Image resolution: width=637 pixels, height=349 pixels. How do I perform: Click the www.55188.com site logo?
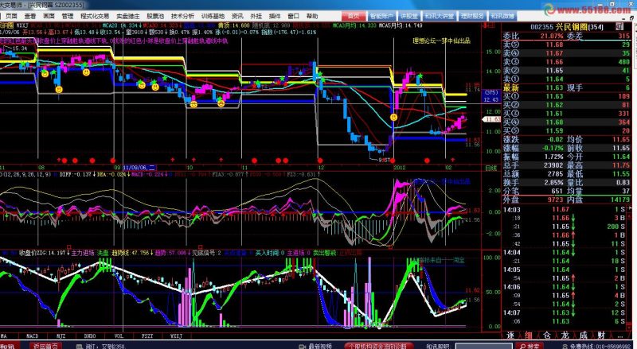[x=589, y=10]
